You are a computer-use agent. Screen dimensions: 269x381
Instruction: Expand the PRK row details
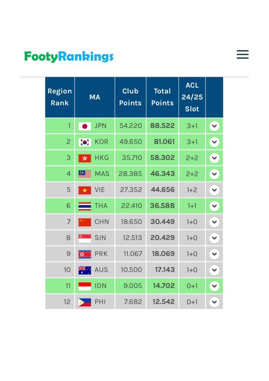click(214, 254)
